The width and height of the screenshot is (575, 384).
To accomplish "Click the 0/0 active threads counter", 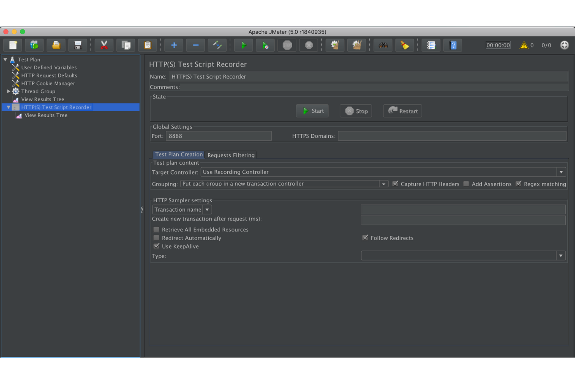I will tap(546, 45).
